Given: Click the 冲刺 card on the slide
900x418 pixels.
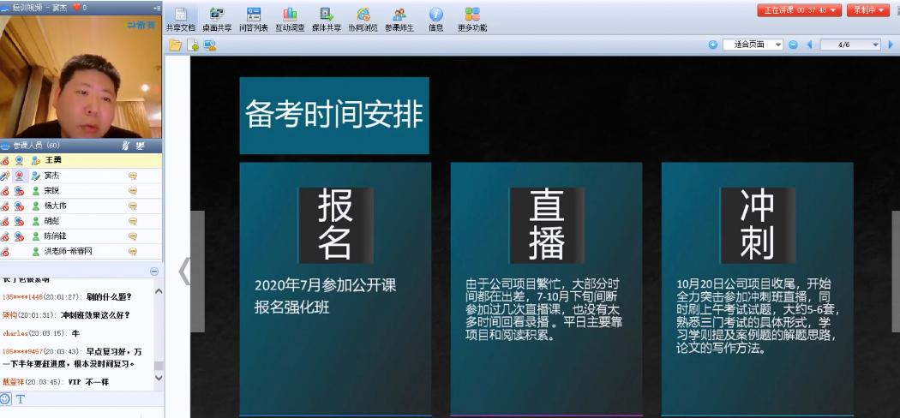Looking at the screenshot, I should pos(758,289).
